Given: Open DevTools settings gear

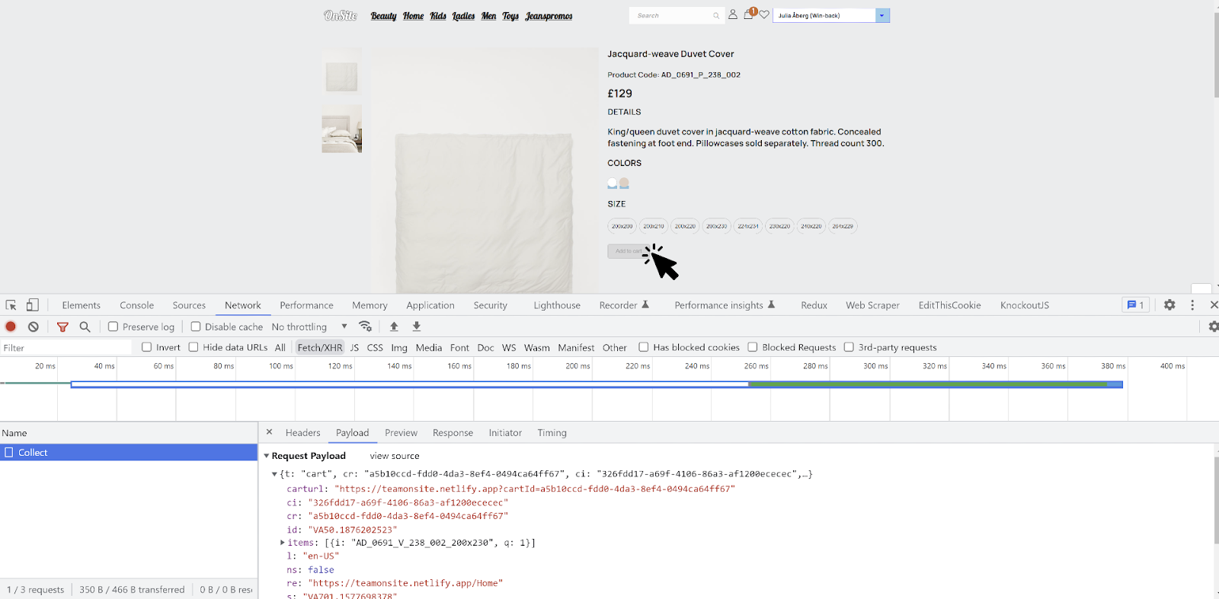Looking at the screenshot, I should point(1169,305).
